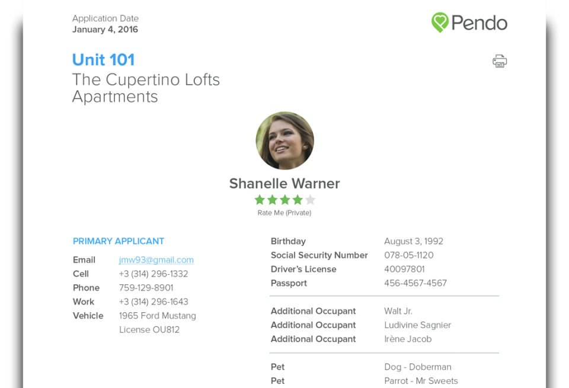Viewport: 569px width, 388px height.
Task: Select additional occupant Ludivine Sagnier
Action: pos(417,325)
